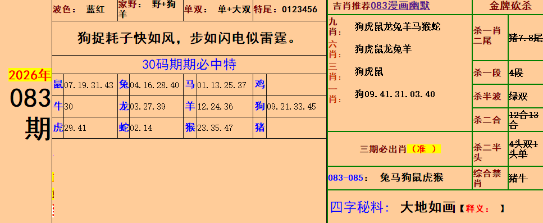Screen dimensions: 543x223
Task: Click the 波色 蓝红 cell
Action: [x=85, y=10]
